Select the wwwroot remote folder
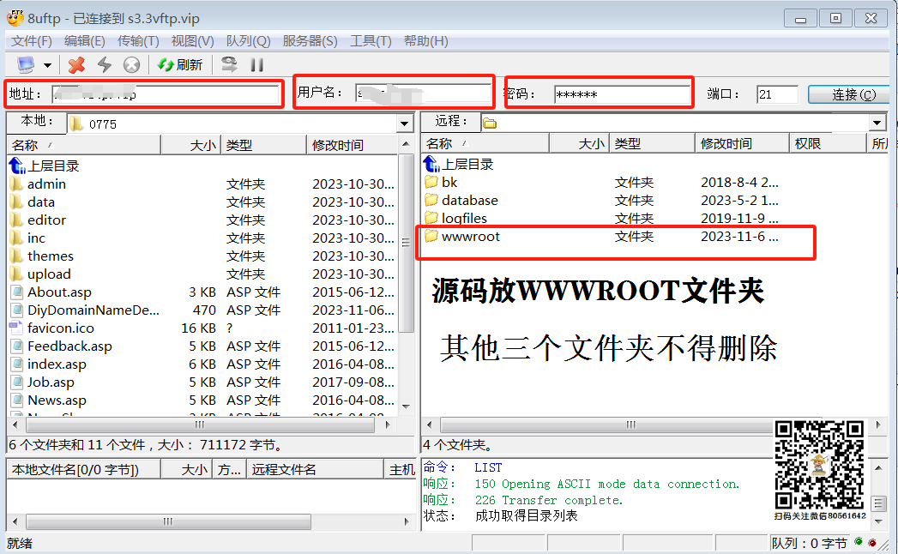The width and height of the screenshot is (898, 554). pyautogui.click(x=470, y=236)
